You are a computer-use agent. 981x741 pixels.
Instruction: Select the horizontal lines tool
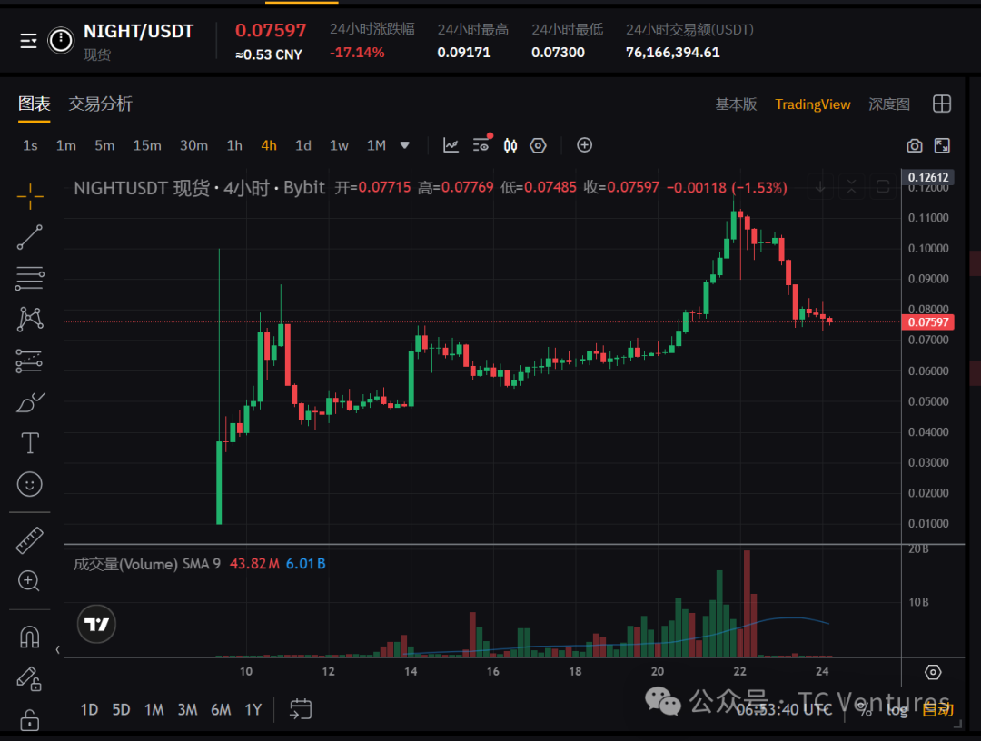30,279
